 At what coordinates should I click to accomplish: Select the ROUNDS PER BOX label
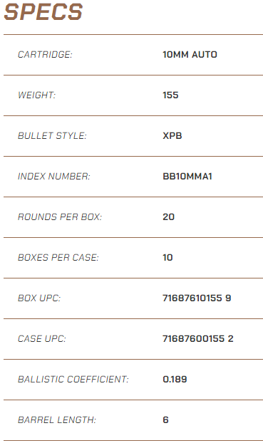coord(60,217)
